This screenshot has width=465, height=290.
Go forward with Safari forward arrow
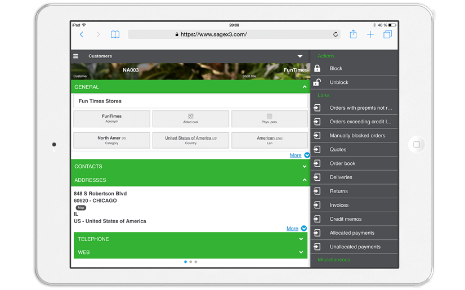coord(98,34)
